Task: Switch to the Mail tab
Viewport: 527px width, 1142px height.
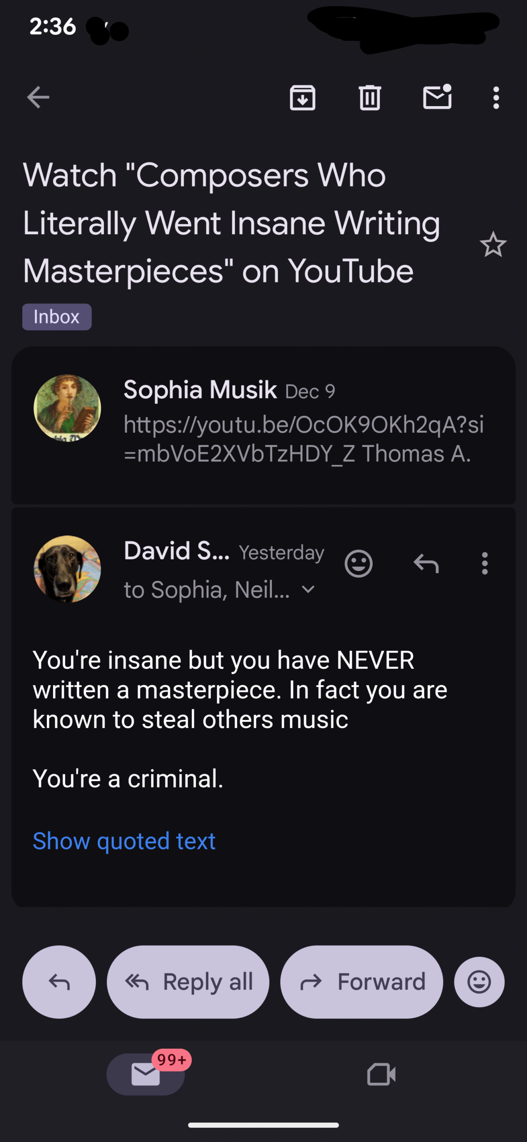Action: (146, 1074)
